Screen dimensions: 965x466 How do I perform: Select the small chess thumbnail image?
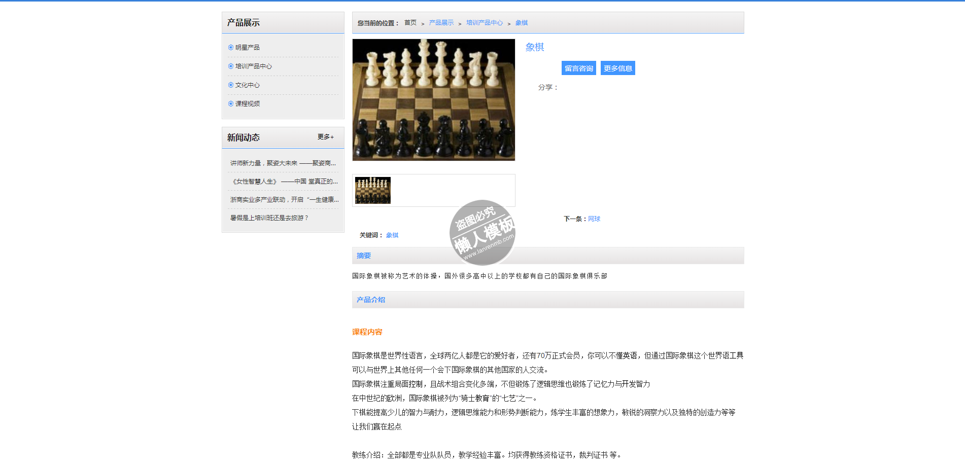click(373, 191)
